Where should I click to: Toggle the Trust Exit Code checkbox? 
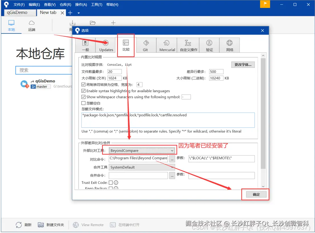(111, 182)
